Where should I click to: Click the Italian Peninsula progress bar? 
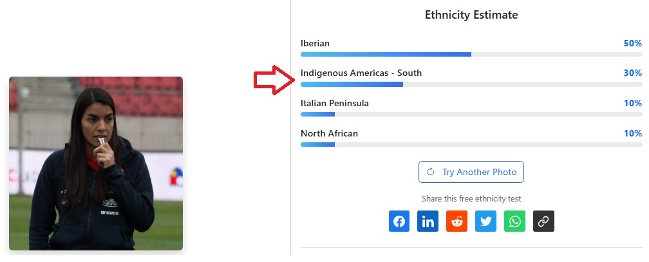[471, 114]
